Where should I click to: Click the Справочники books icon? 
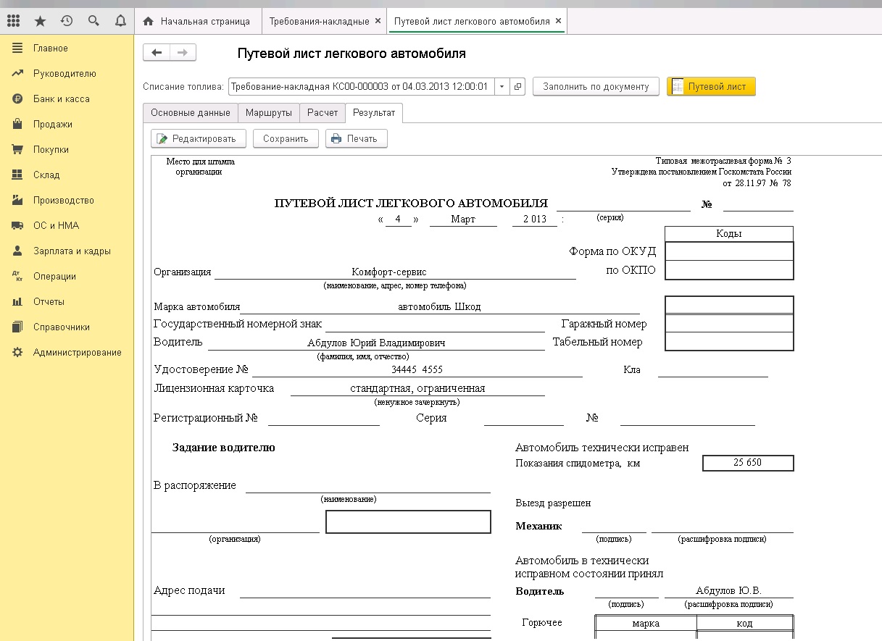pos(17,327)
